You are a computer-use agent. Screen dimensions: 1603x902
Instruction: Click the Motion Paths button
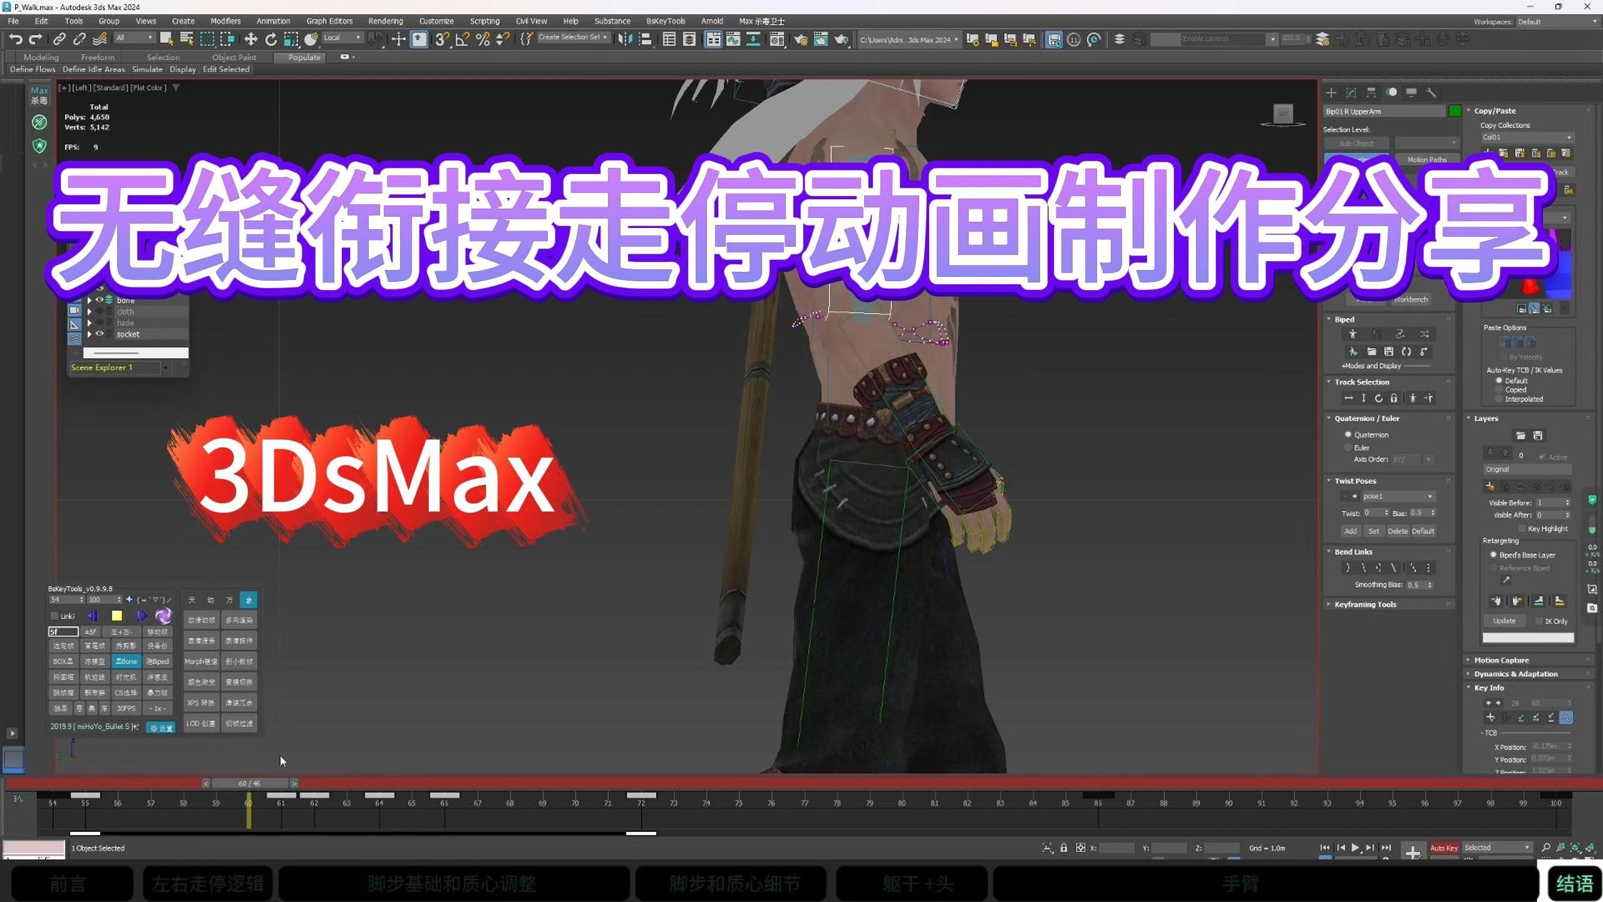click(1427, 160)
